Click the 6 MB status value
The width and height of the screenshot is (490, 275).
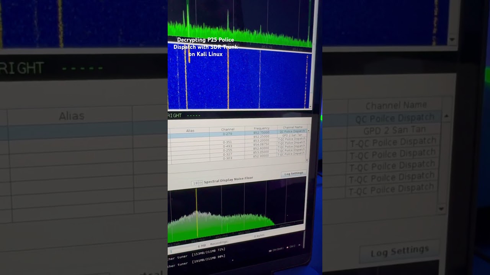point(202,246)
